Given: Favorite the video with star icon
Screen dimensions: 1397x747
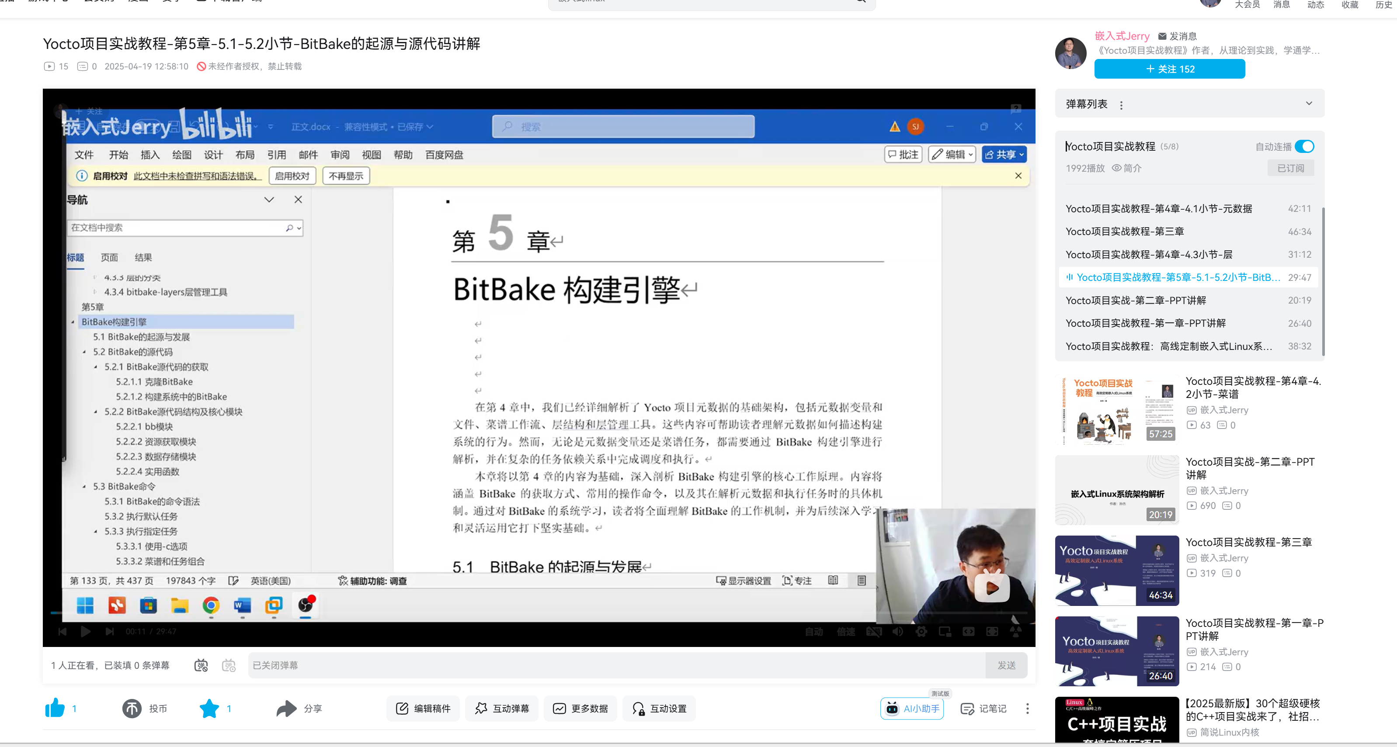Looking at the screenshot, I should click(209, 708).
